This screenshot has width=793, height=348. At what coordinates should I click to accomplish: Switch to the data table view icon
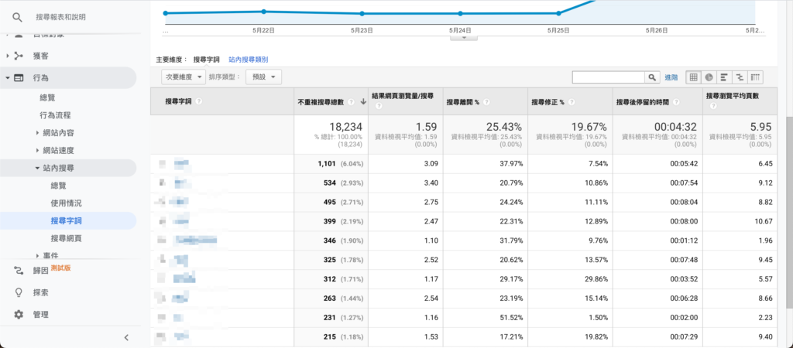click(x=693, y=77)
